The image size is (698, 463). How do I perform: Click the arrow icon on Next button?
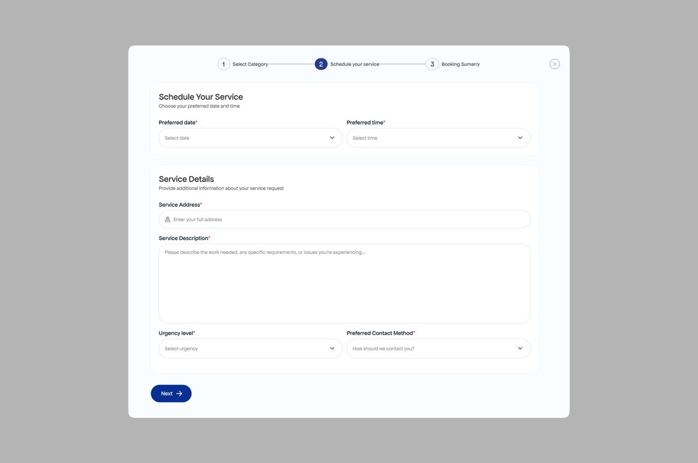pos(179,394)
